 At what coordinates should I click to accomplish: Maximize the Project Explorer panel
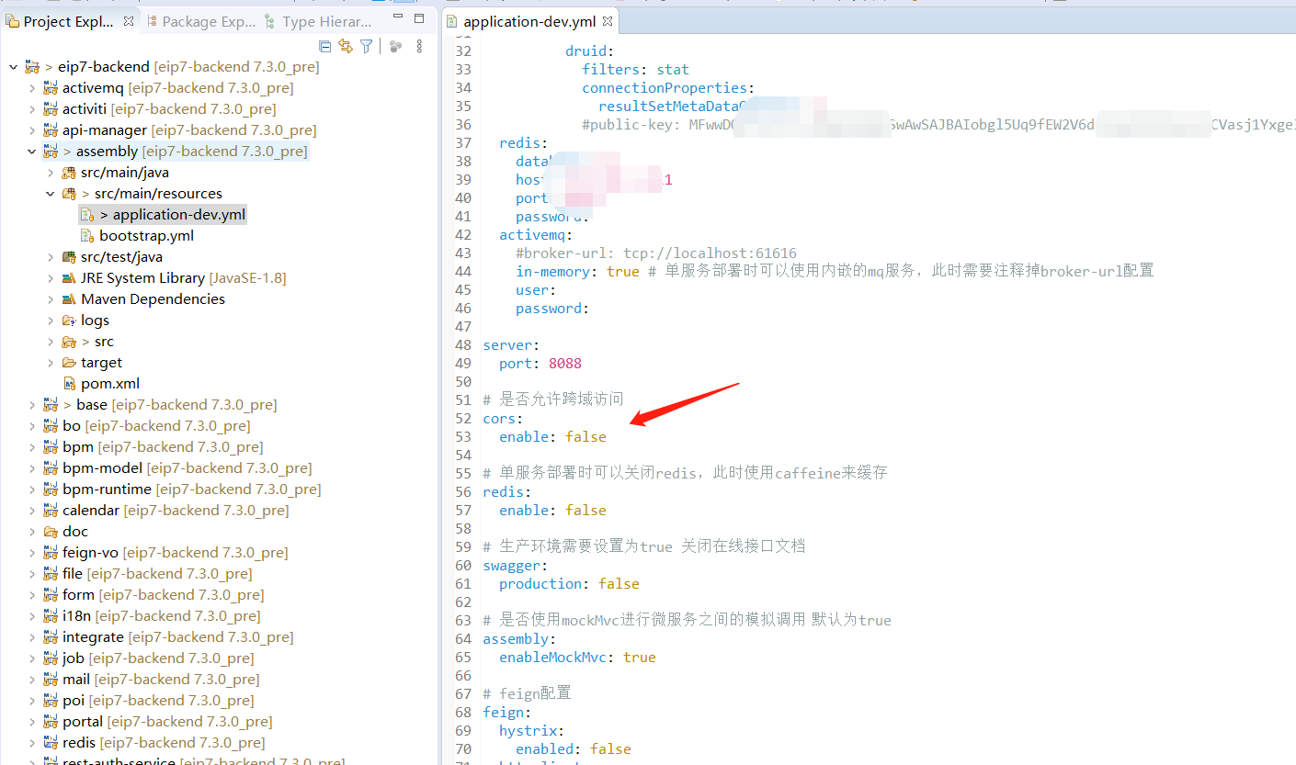419,19
